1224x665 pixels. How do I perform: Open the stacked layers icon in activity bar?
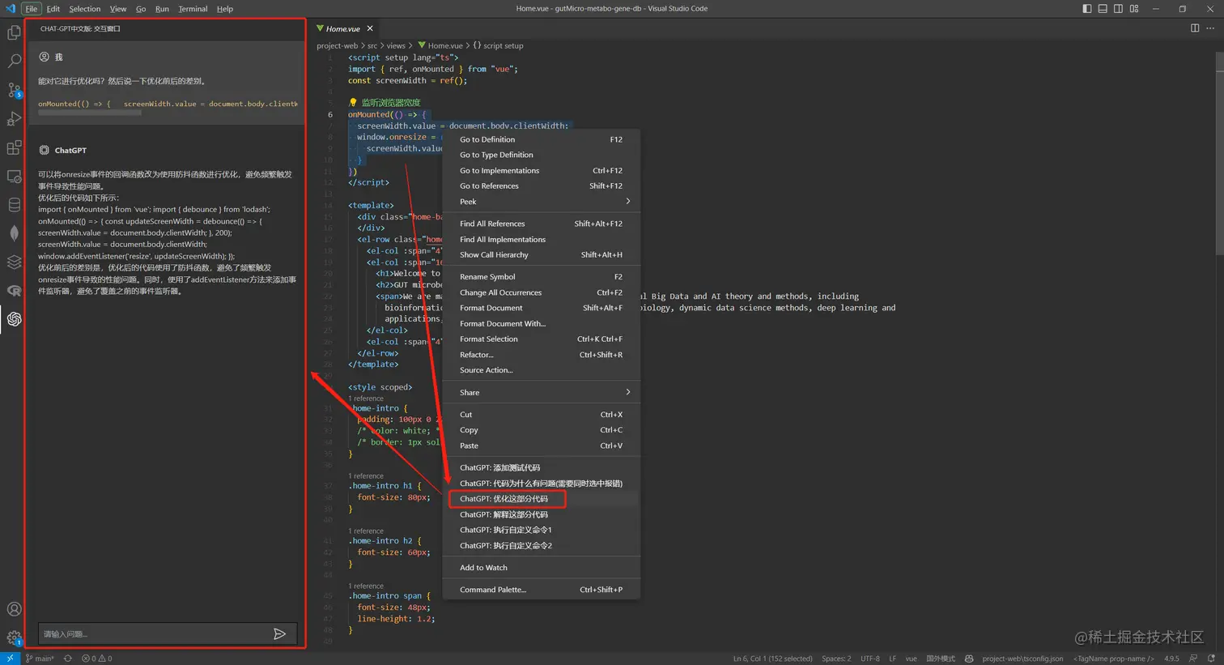pyautogui.click(x=14, y=262)
